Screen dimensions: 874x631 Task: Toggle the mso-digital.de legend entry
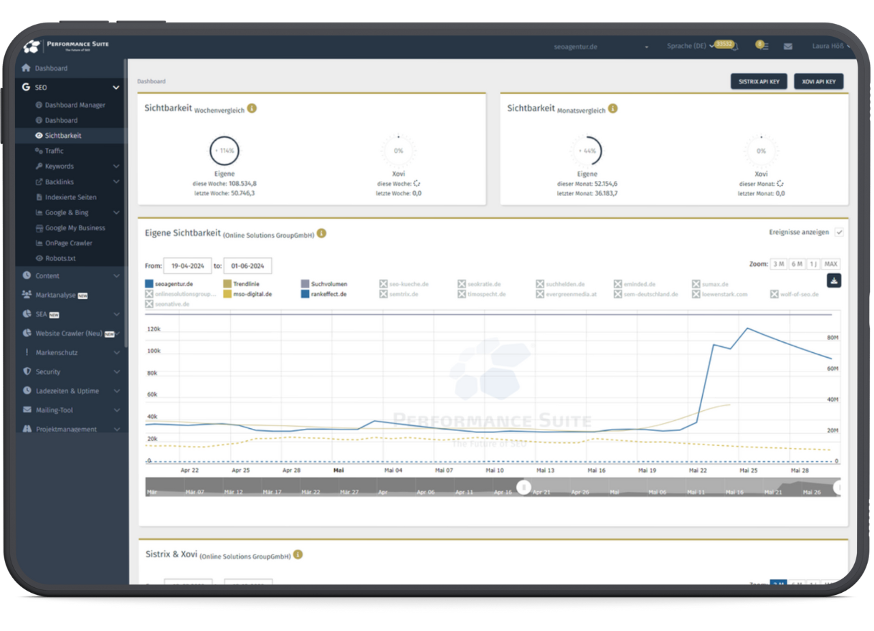(248, 294)
